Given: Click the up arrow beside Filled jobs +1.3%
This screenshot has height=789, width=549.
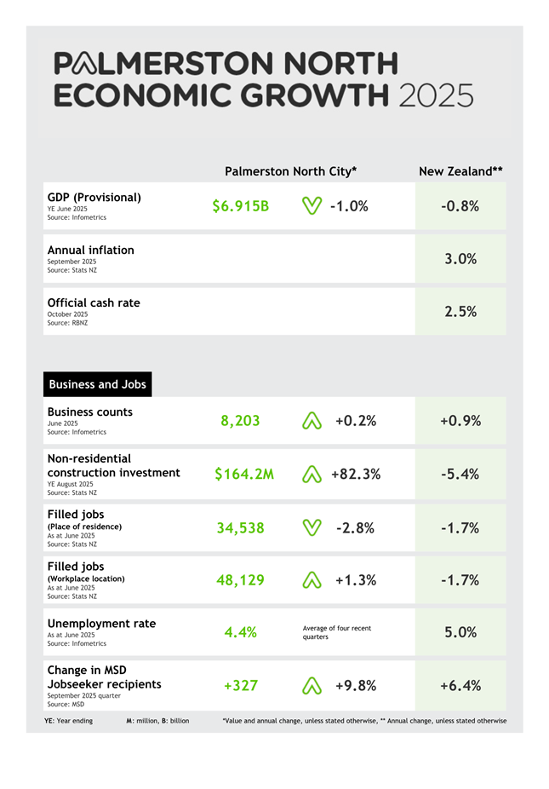Looking at the screenshot, I should click(x=312, y=580).
